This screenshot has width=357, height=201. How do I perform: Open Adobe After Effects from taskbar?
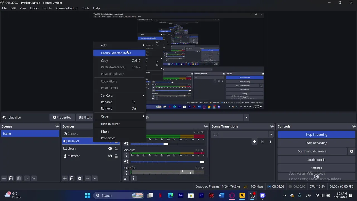[181, 195]
